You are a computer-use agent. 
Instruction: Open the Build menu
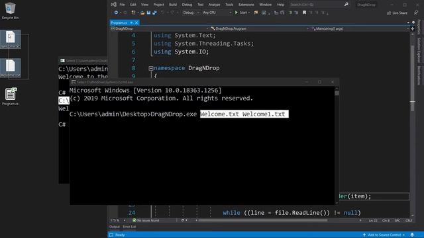172,5
